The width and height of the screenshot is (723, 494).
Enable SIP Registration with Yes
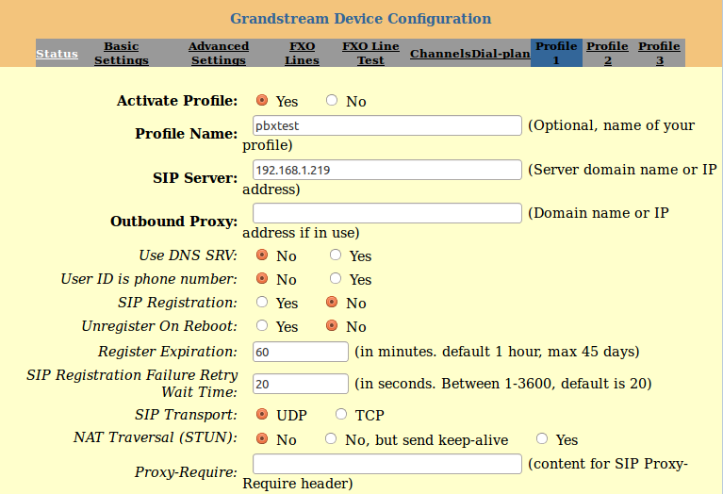point(262,302)
